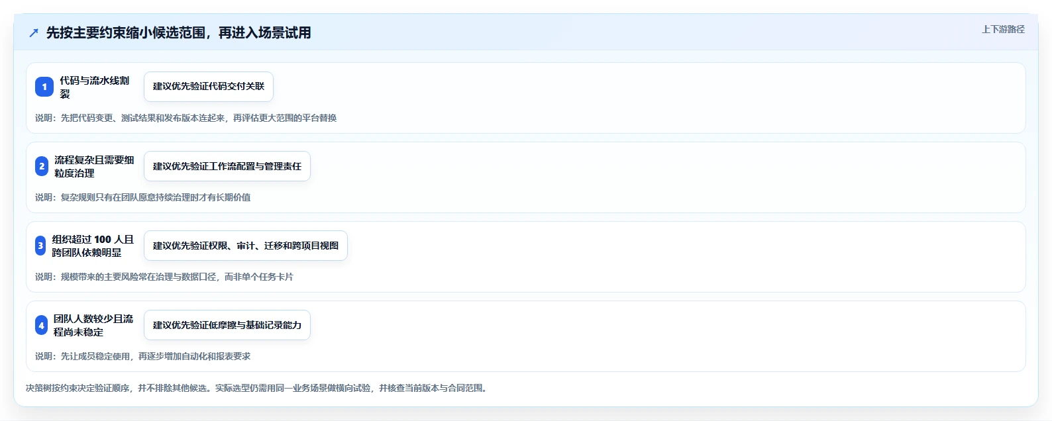Click the arrow icon beside the panel heading
Viewport: 1052px width, 421px height.
click(x=34, y=33)
